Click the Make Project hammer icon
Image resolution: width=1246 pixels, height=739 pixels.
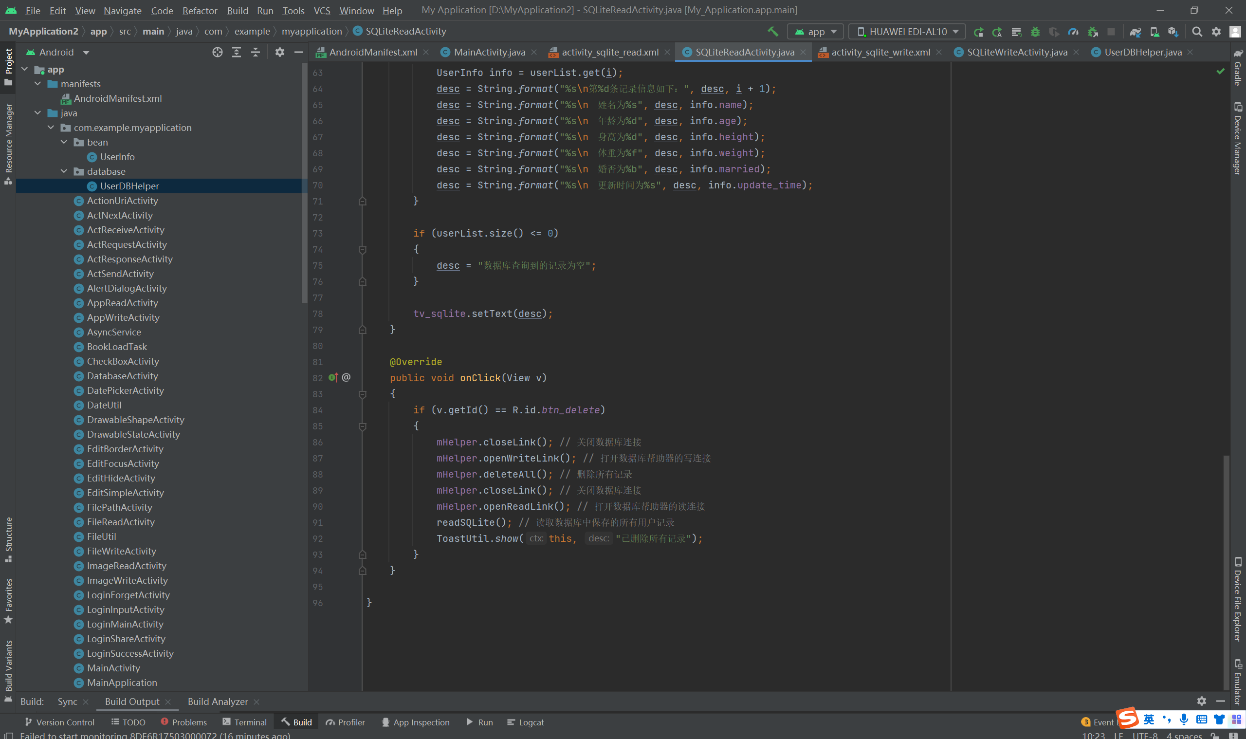pos(772,31)
